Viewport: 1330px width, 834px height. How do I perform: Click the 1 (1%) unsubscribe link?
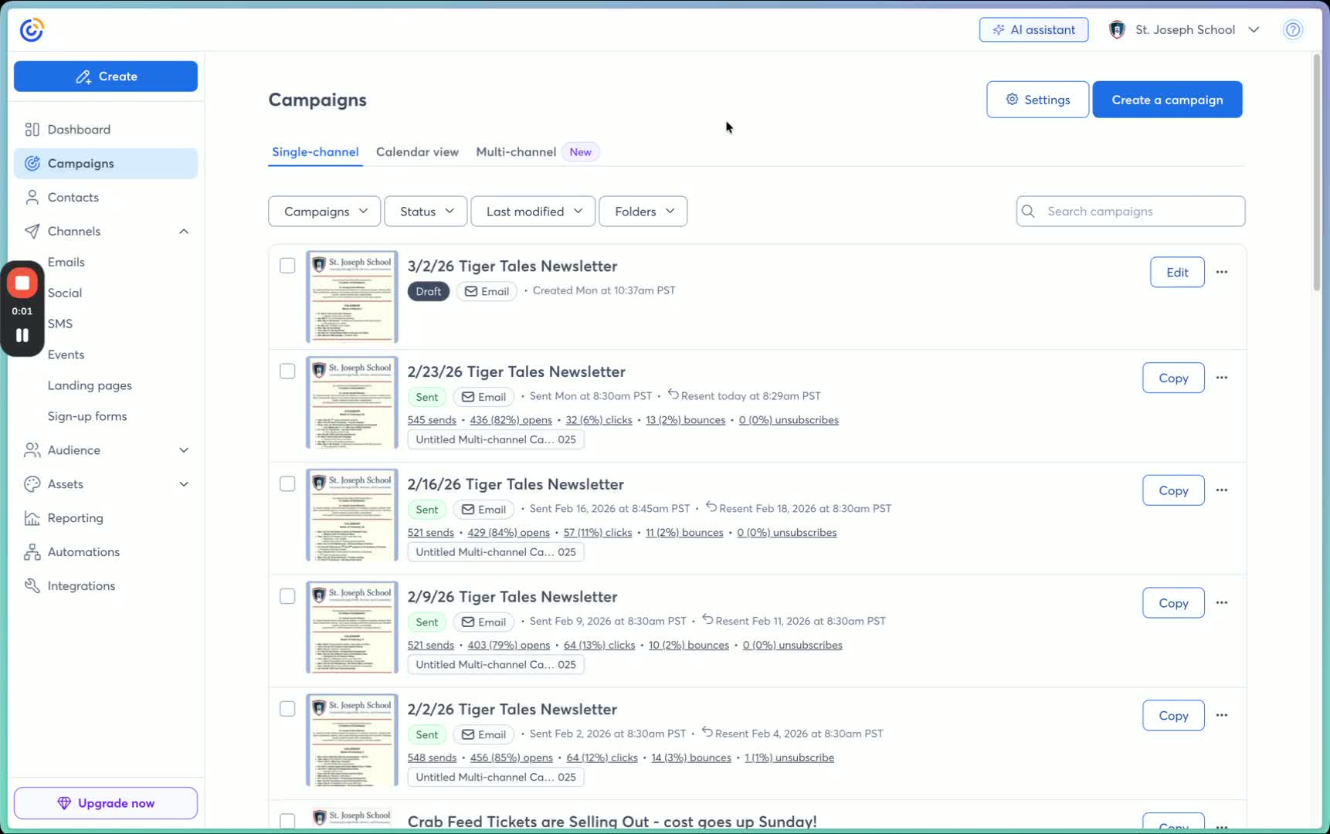[x=789, y=758]
